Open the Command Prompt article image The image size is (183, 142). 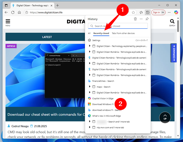point(45,75)
